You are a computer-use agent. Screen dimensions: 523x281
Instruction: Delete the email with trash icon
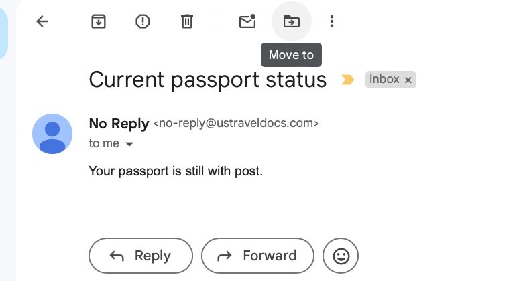point(187,21)
